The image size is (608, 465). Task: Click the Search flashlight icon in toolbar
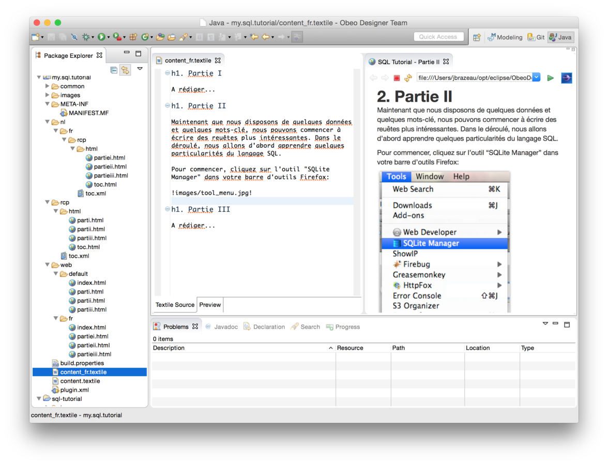click(184, 37)
